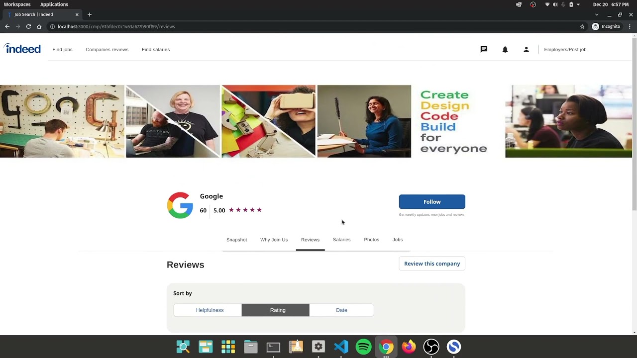Click the Follow button
637x358 pixels.
coord(432,202)
